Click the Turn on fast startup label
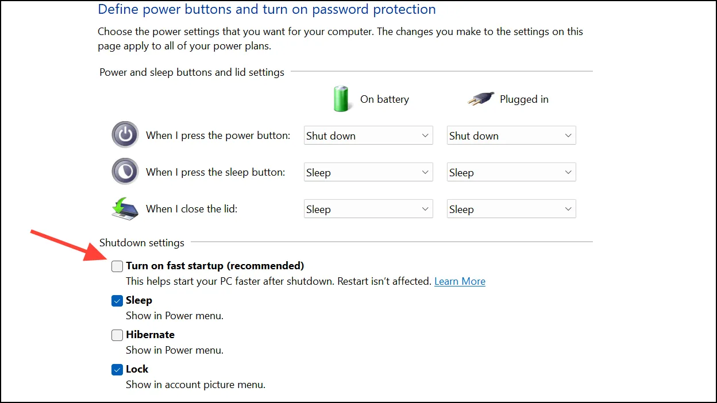Viewport: 717px width, 403px height. click(x=215, y=266)
